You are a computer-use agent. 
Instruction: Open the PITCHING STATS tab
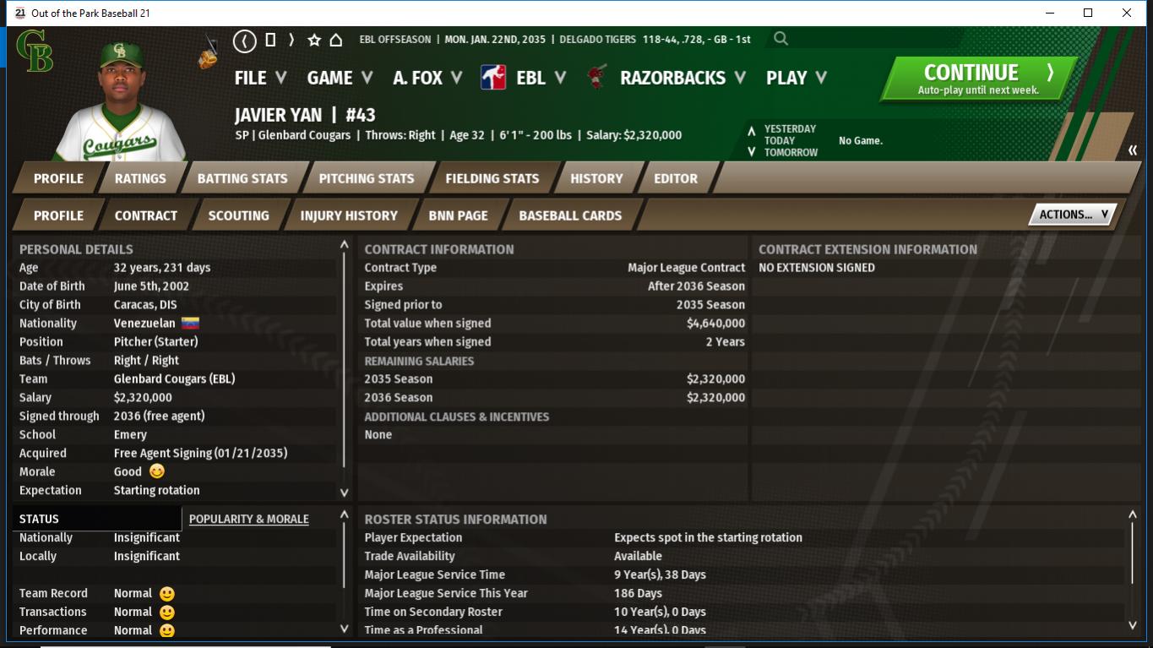tap(367, 178)
